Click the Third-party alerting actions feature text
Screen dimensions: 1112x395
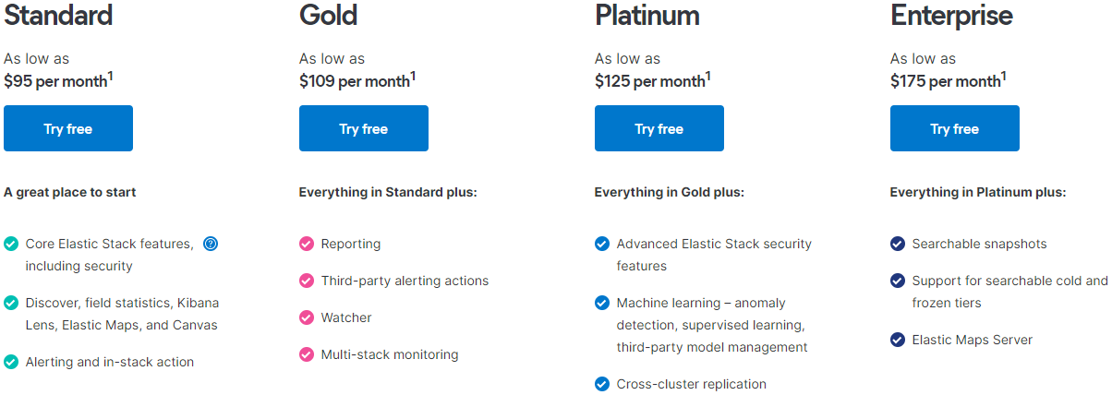(x=405, y=281)
